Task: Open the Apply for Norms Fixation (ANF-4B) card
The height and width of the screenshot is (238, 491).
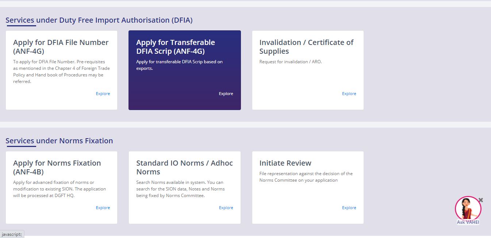Action: tap(61, 187)
